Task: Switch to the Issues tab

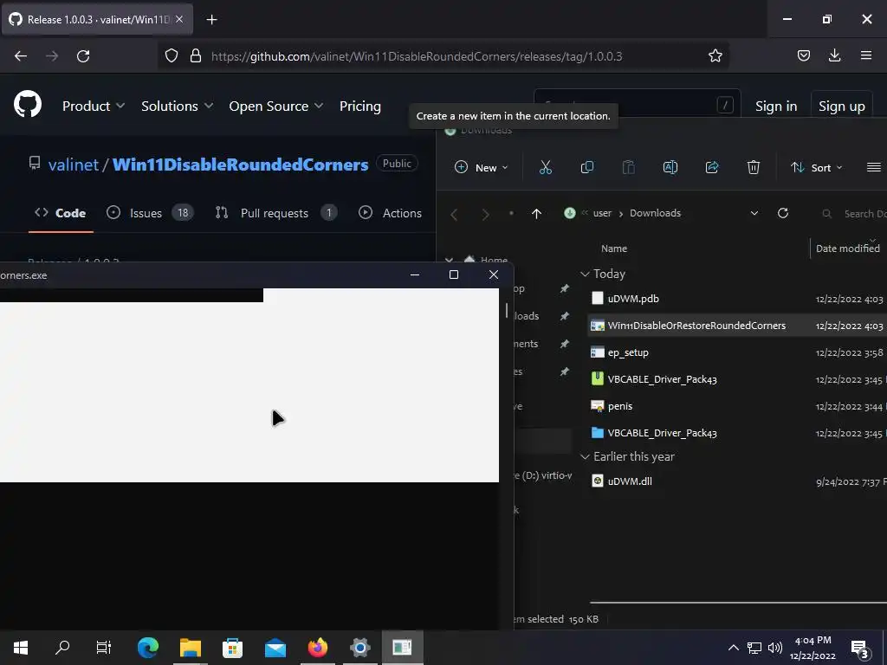Action: [150, 213]
